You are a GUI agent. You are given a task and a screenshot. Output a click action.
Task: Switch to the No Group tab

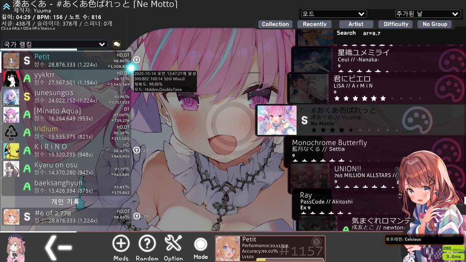pos(435,24)
